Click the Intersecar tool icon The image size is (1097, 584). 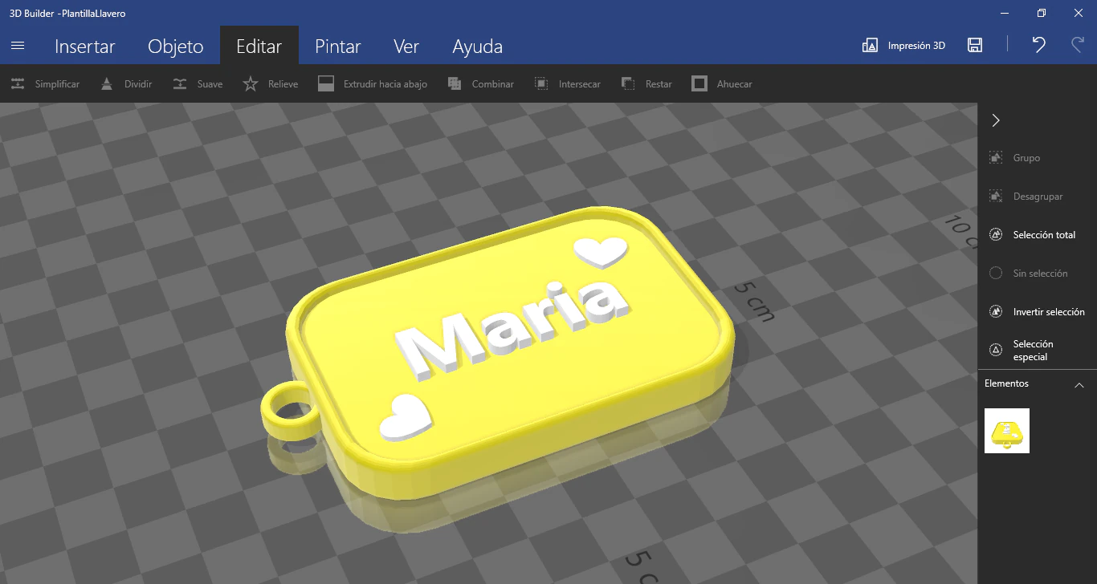pyautogui.click(x=541, y=83)
